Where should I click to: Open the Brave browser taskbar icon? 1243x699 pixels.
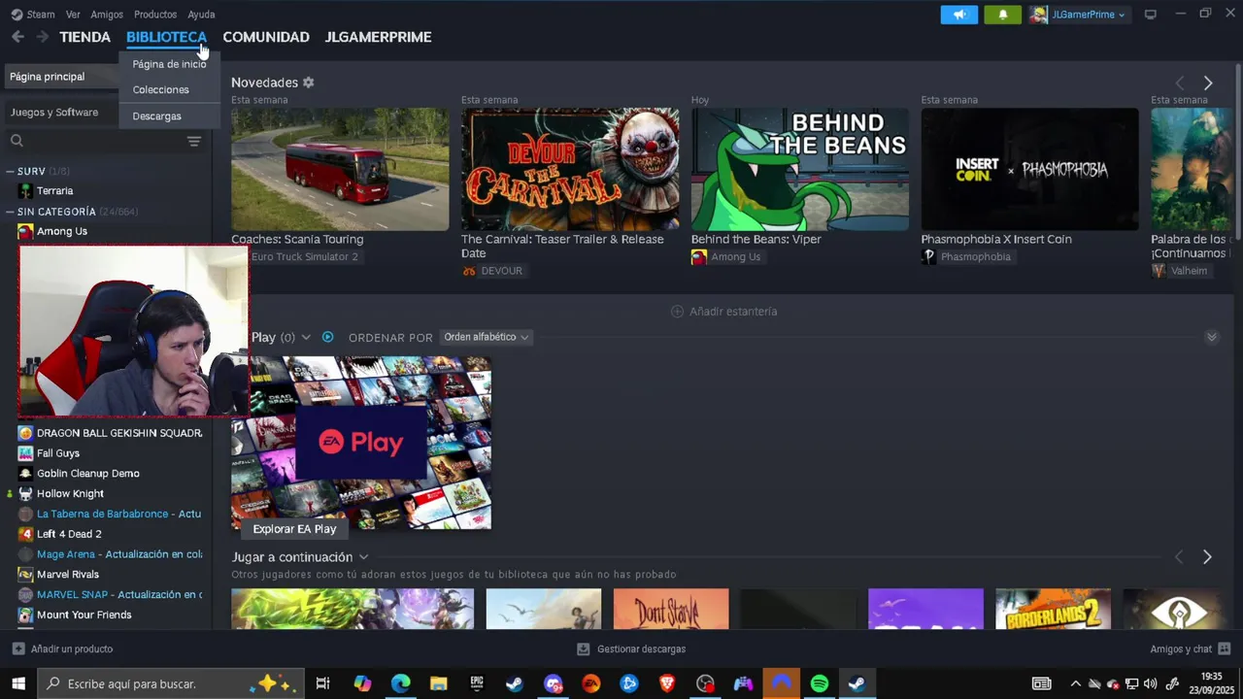[x=667, y=683]
